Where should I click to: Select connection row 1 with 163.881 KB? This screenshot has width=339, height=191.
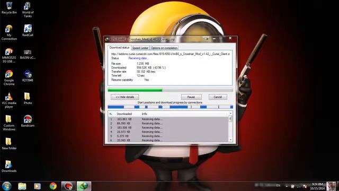pos(168,119)
